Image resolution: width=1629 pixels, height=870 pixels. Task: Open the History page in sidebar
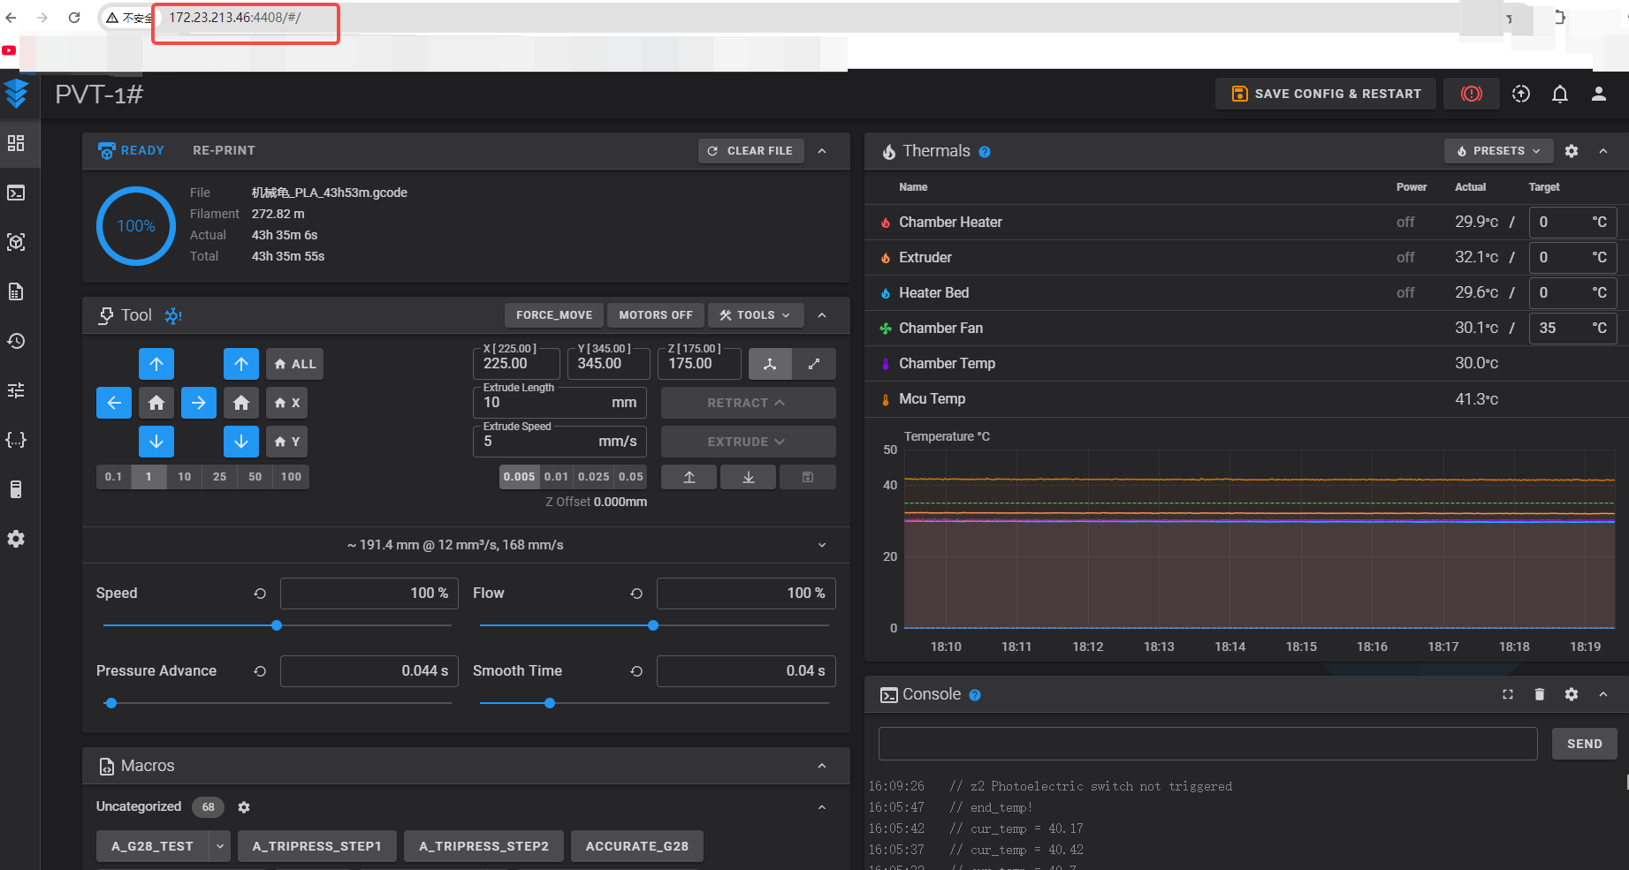[16, 341]
